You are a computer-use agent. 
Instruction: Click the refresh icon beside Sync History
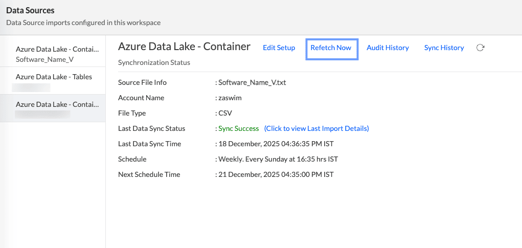pos(480,48)
